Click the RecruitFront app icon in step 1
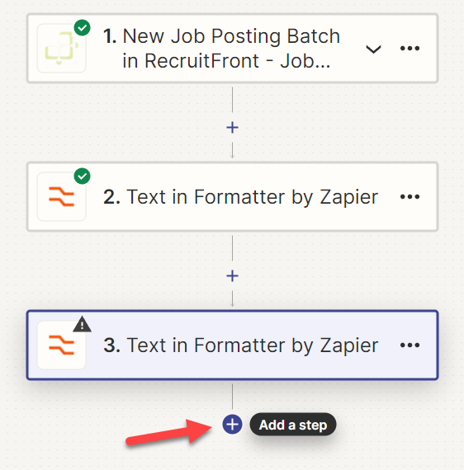 click(x=62, y=49)
